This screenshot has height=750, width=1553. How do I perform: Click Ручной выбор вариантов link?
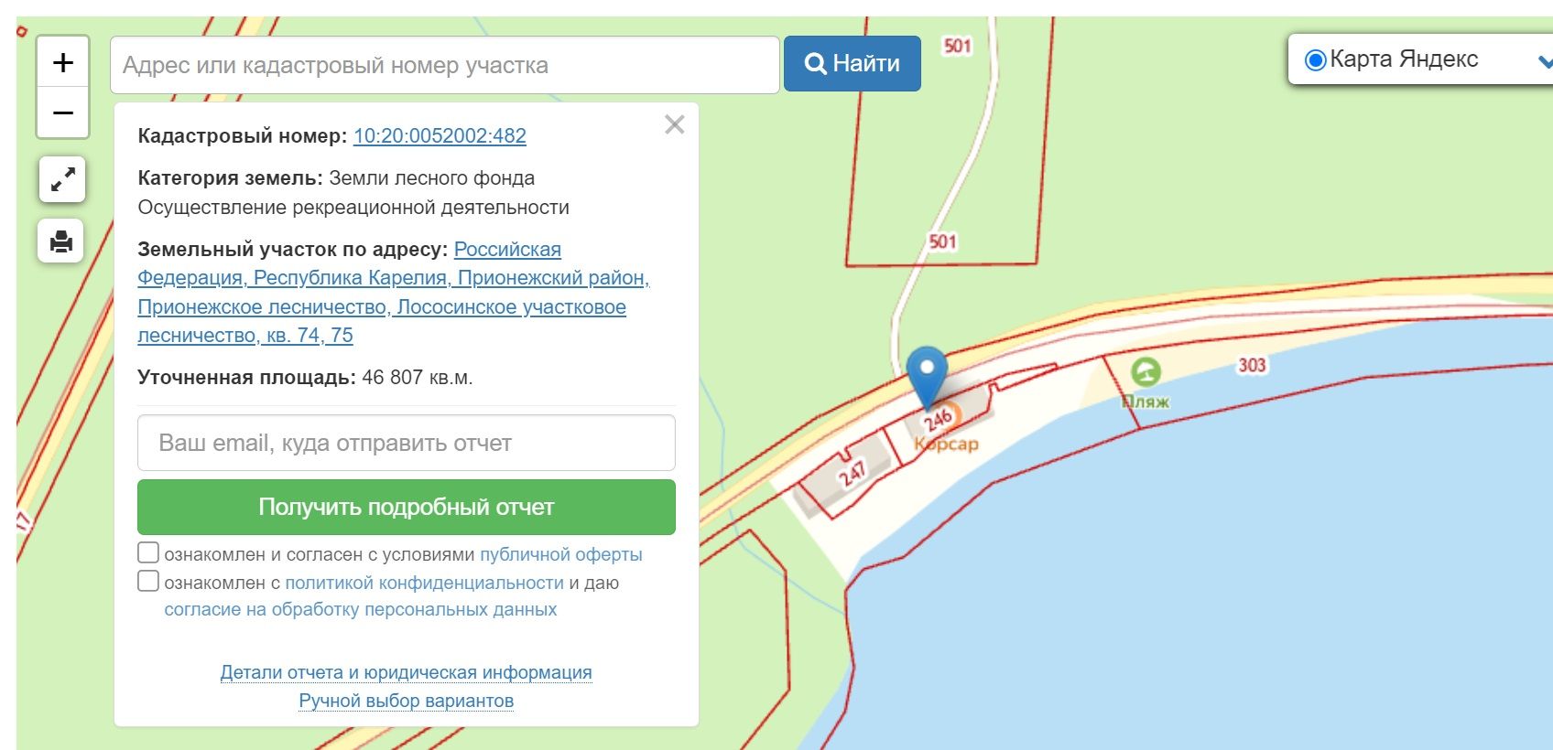click(406, 702)
